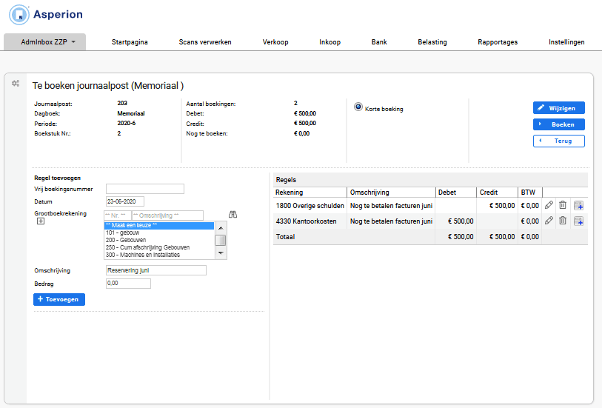Click '1800 Overige schulden' cell
This screenshot has width=602, height=408.
click(310, 206)
